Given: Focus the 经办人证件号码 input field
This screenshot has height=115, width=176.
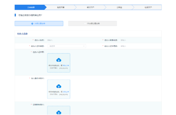Looking at the screenshot, I should 140,46.
